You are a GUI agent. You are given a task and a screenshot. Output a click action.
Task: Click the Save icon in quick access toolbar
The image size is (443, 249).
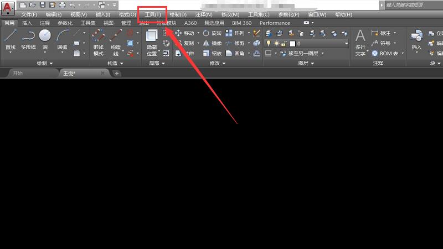coord(42,5)
